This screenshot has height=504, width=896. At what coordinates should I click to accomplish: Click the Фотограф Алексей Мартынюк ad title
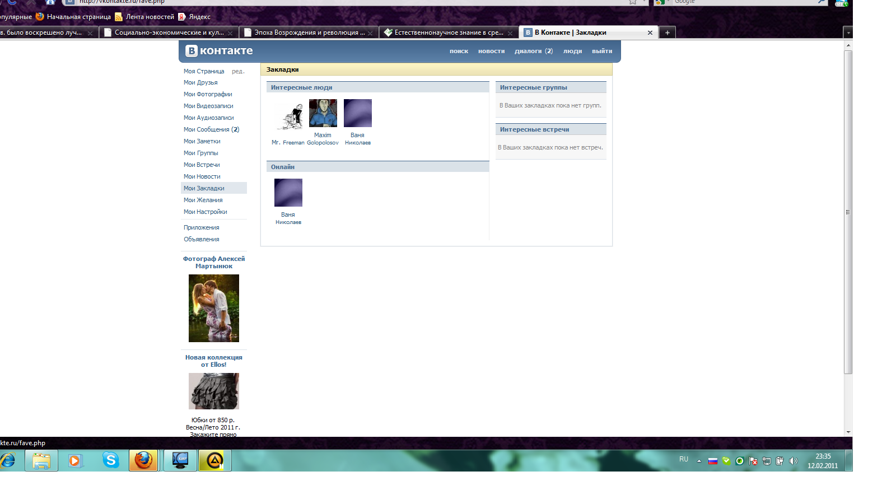click(214, 262)
